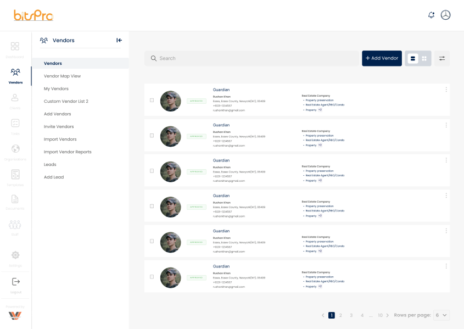Tick the fourth Guardian vendor's checkbox
This screenshot has width=464, height=329.
click(152, 206)
